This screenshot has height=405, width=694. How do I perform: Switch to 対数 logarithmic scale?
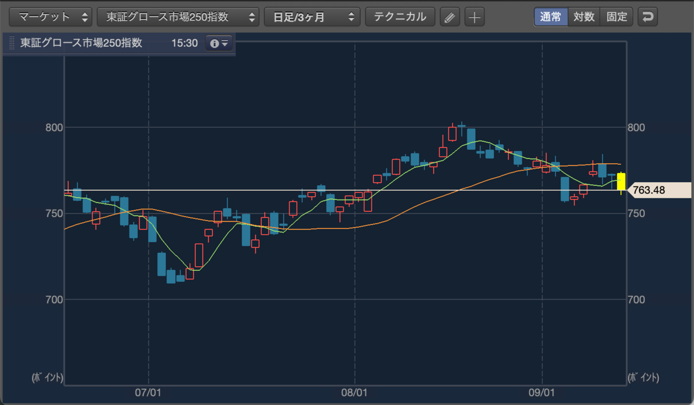[x=584, y=17]
